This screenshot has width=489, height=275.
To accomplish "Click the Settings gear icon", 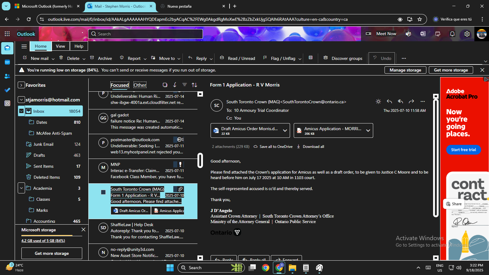I will tap(467, 34).
